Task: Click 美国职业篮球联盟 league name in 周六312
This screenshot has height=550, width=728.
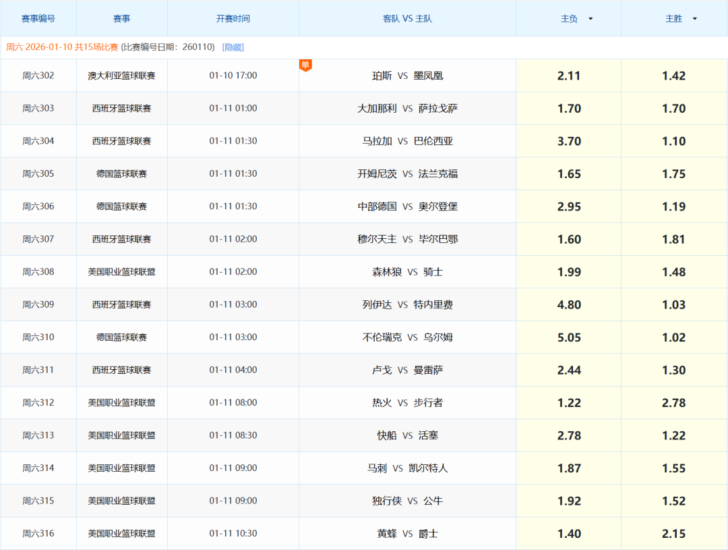Action: 121,403
